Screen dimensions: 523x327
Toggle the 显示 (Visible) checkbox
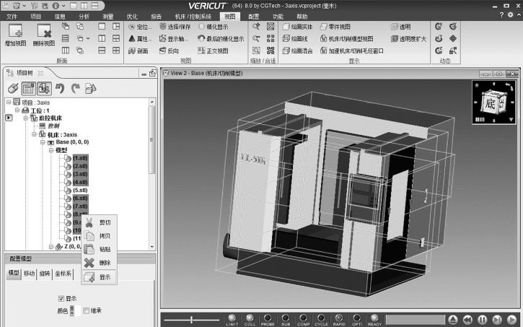pos(61,298)
